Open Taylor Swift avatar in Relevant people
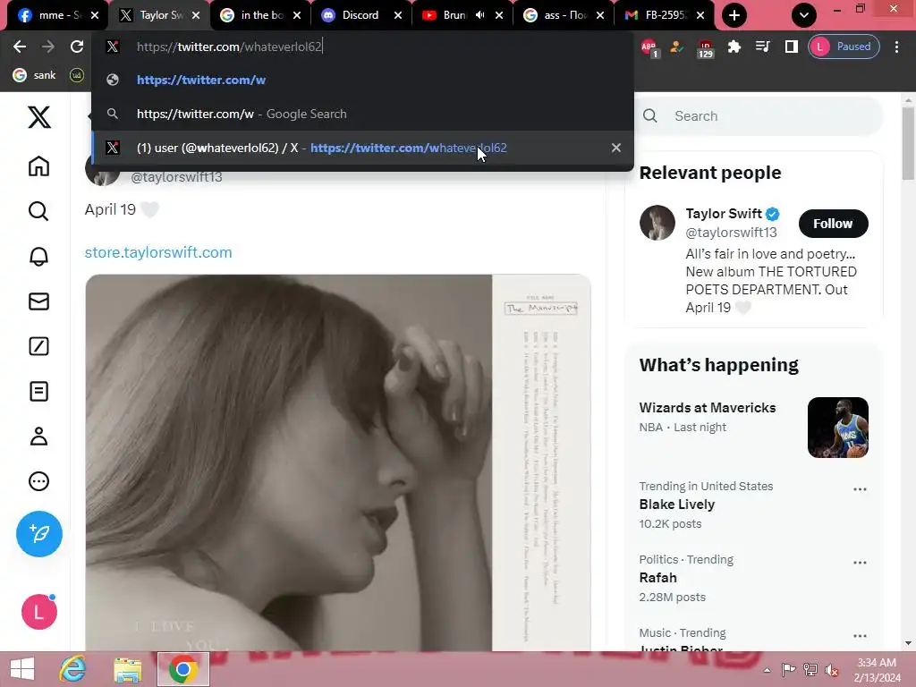The width and height of the screenshot is (916, 687). point(657,223)
